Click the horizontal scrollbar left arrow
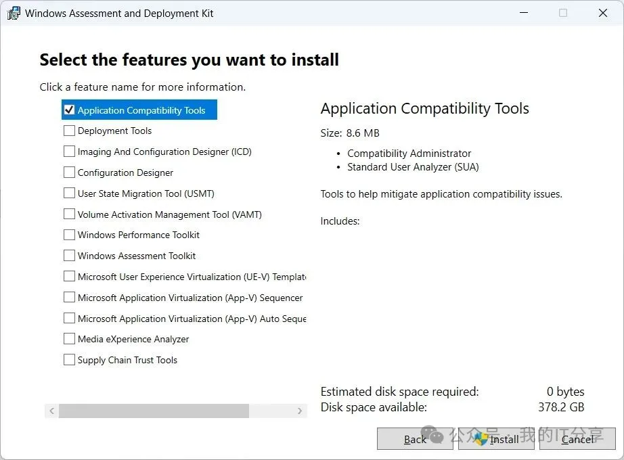 click(51, 411)
